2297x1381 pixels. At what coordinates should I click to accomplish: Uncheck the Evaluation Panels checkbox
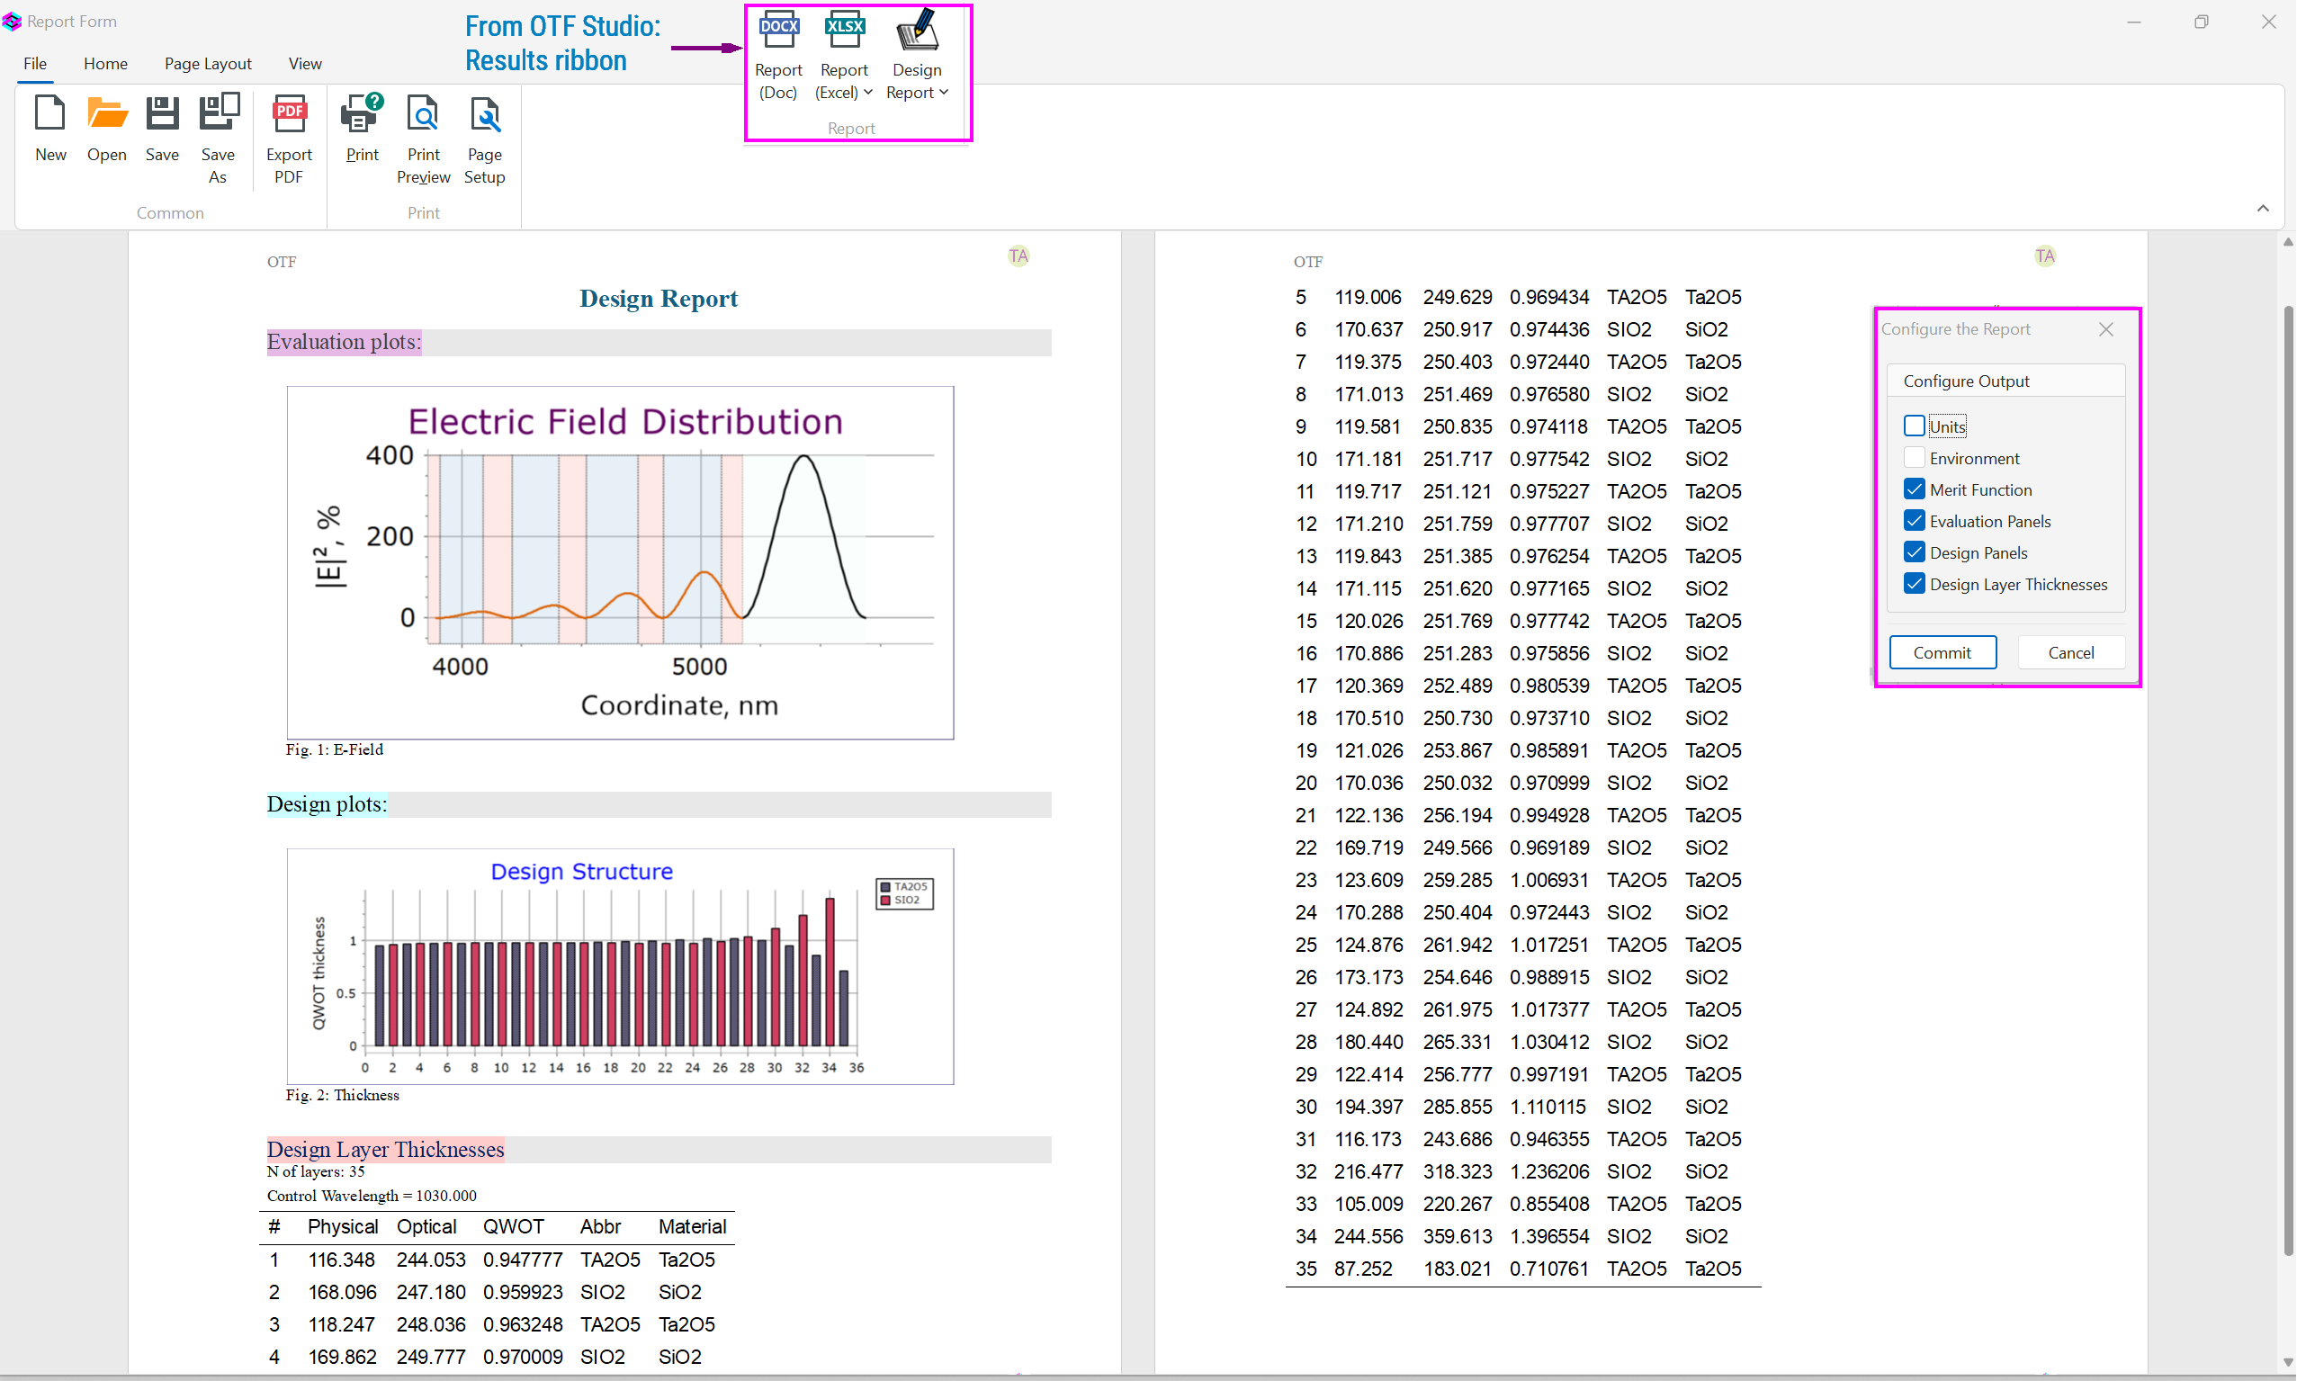pos(1915,521)
